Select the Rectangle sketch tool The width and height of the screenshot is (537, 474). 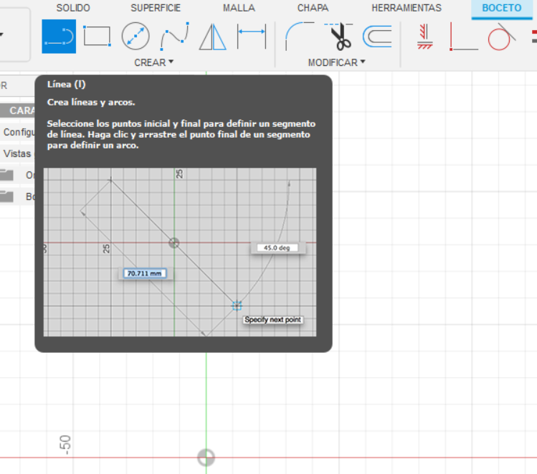(97, 36)
